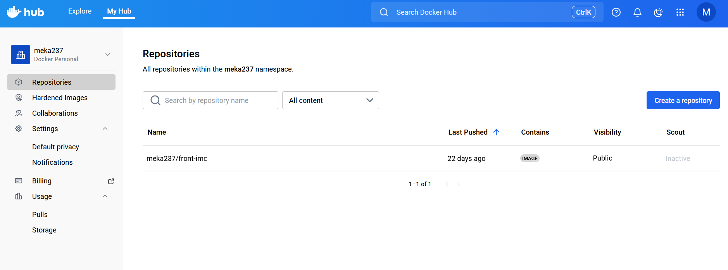Open the All content filter dropdown
This screenshot has width=728, height=270.
coord(331,100)
